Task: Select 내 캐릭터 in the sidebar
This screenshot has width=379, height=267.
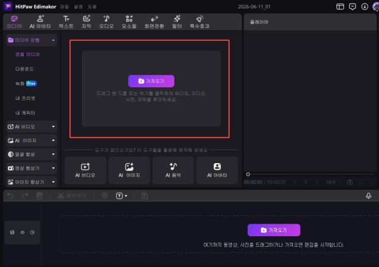Action: (x=25, y=113)
